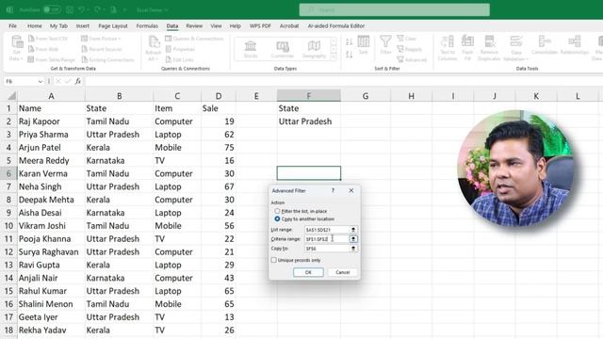
Task: Collapse dialog via Copy to selector
Action: click(353, 249)
